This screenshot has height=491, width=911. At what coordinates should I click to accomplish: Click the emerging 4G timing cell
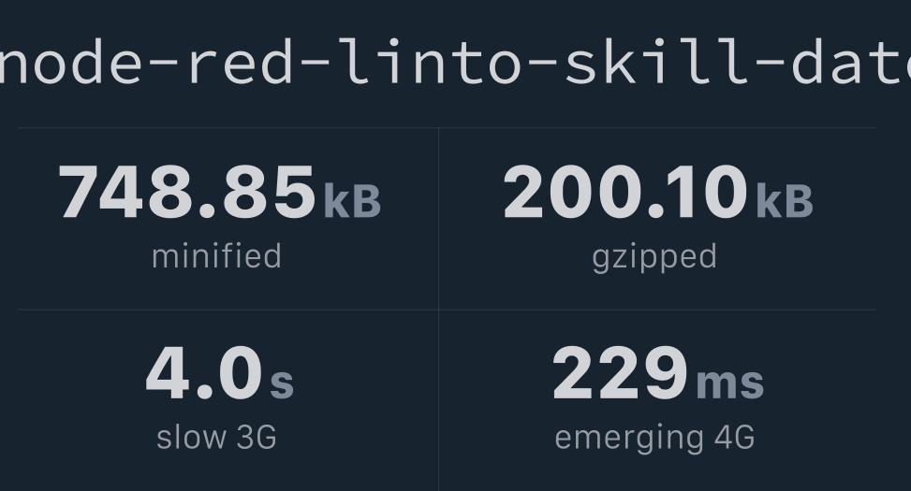(657, 400)
